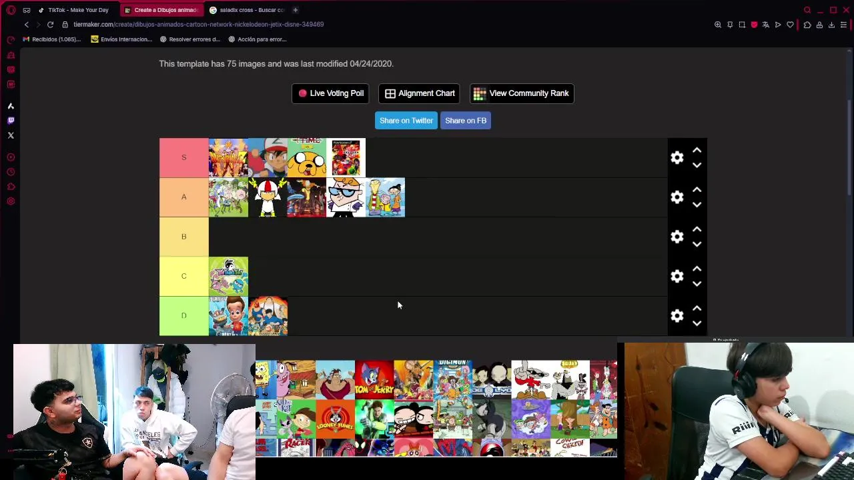Move tier C row up with arrow
854x480 pixels.
[697, 269]
